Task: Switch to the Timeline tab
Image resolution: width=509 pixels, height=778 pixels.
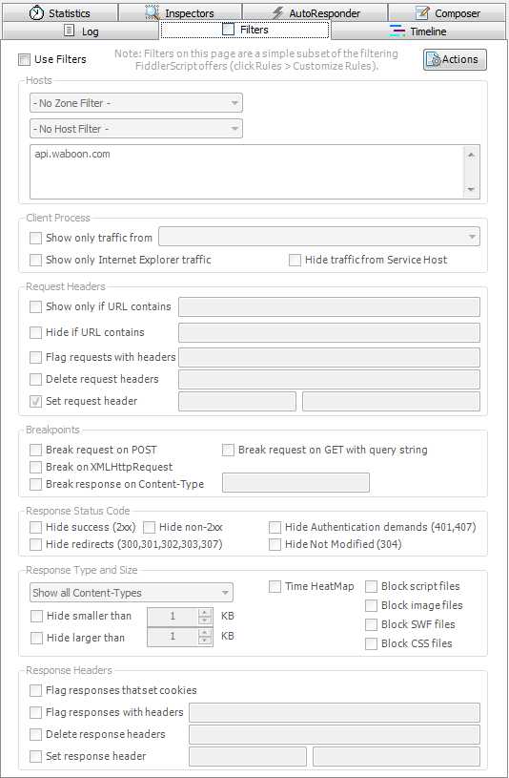Action: [x=418, y=31]
